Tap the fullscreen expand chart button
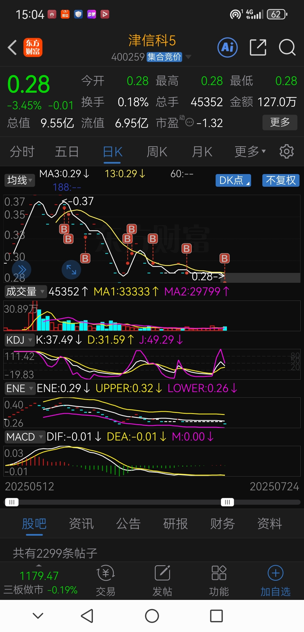This screenshot has height=632, width=304. tap(71, 270)
